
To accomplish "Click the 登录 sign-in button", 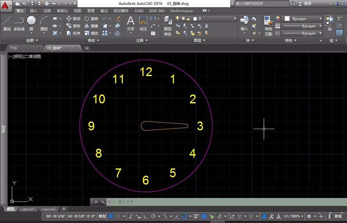I will (308, 3).
